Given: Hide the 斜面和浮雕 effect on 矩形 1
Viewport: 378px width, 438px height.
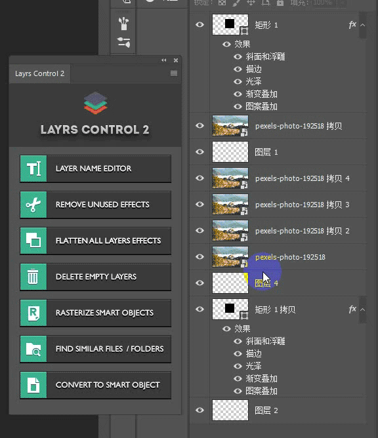Looking at the screenshot, I should pyautogui.click(x=238, y=56).
